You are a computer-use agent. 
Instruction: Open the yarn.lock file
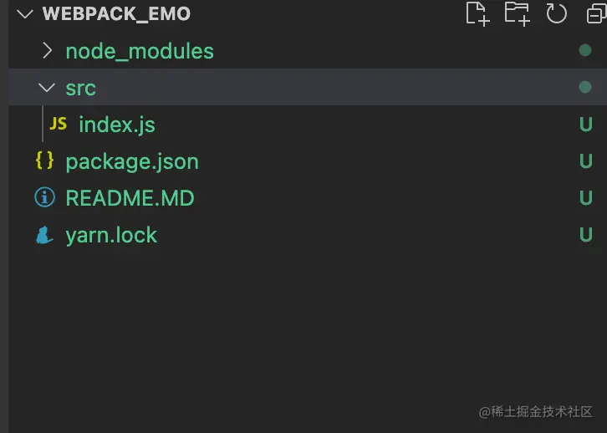(x=111, y=235)
